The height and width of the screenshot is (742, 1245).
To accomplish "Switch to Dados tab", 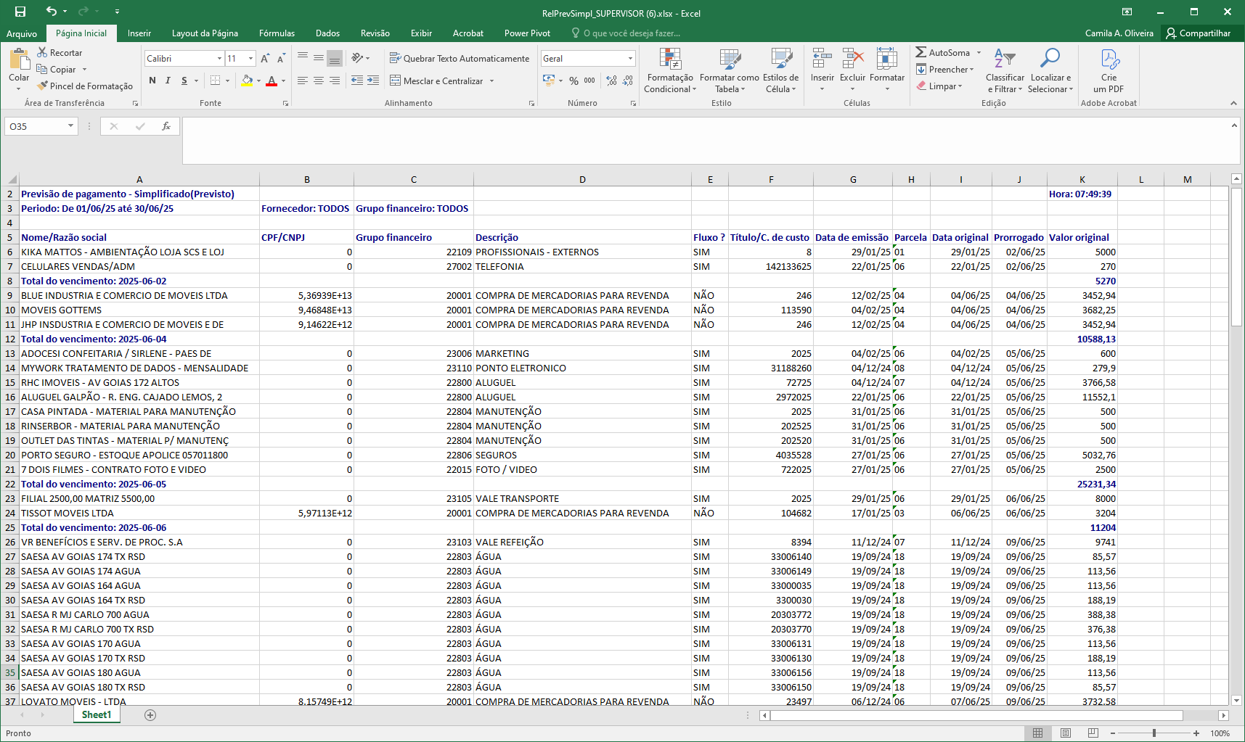I will pyautogui.click(x=327, y=33).
